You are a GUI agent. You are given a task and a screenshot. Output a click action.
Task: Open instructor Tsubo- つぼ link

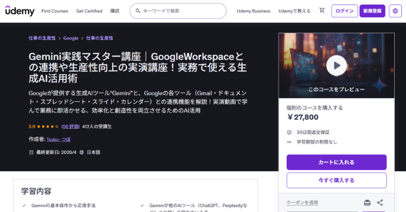point(59,139)
